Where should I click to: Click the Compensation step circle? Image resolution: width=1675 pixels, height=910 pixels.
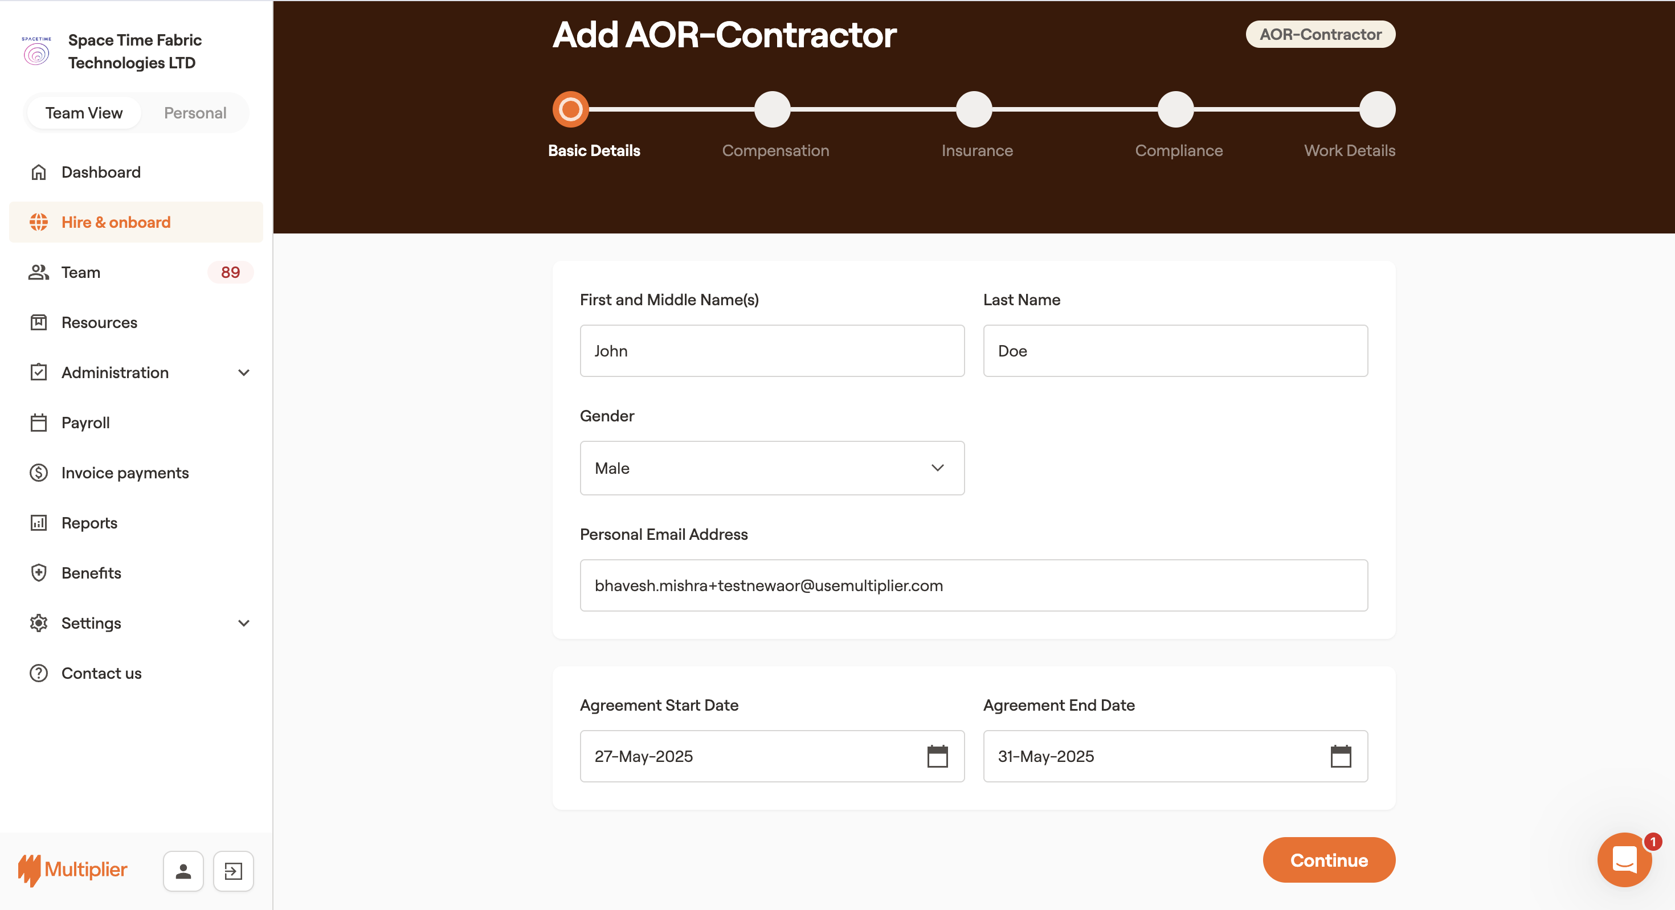(772, 109)
